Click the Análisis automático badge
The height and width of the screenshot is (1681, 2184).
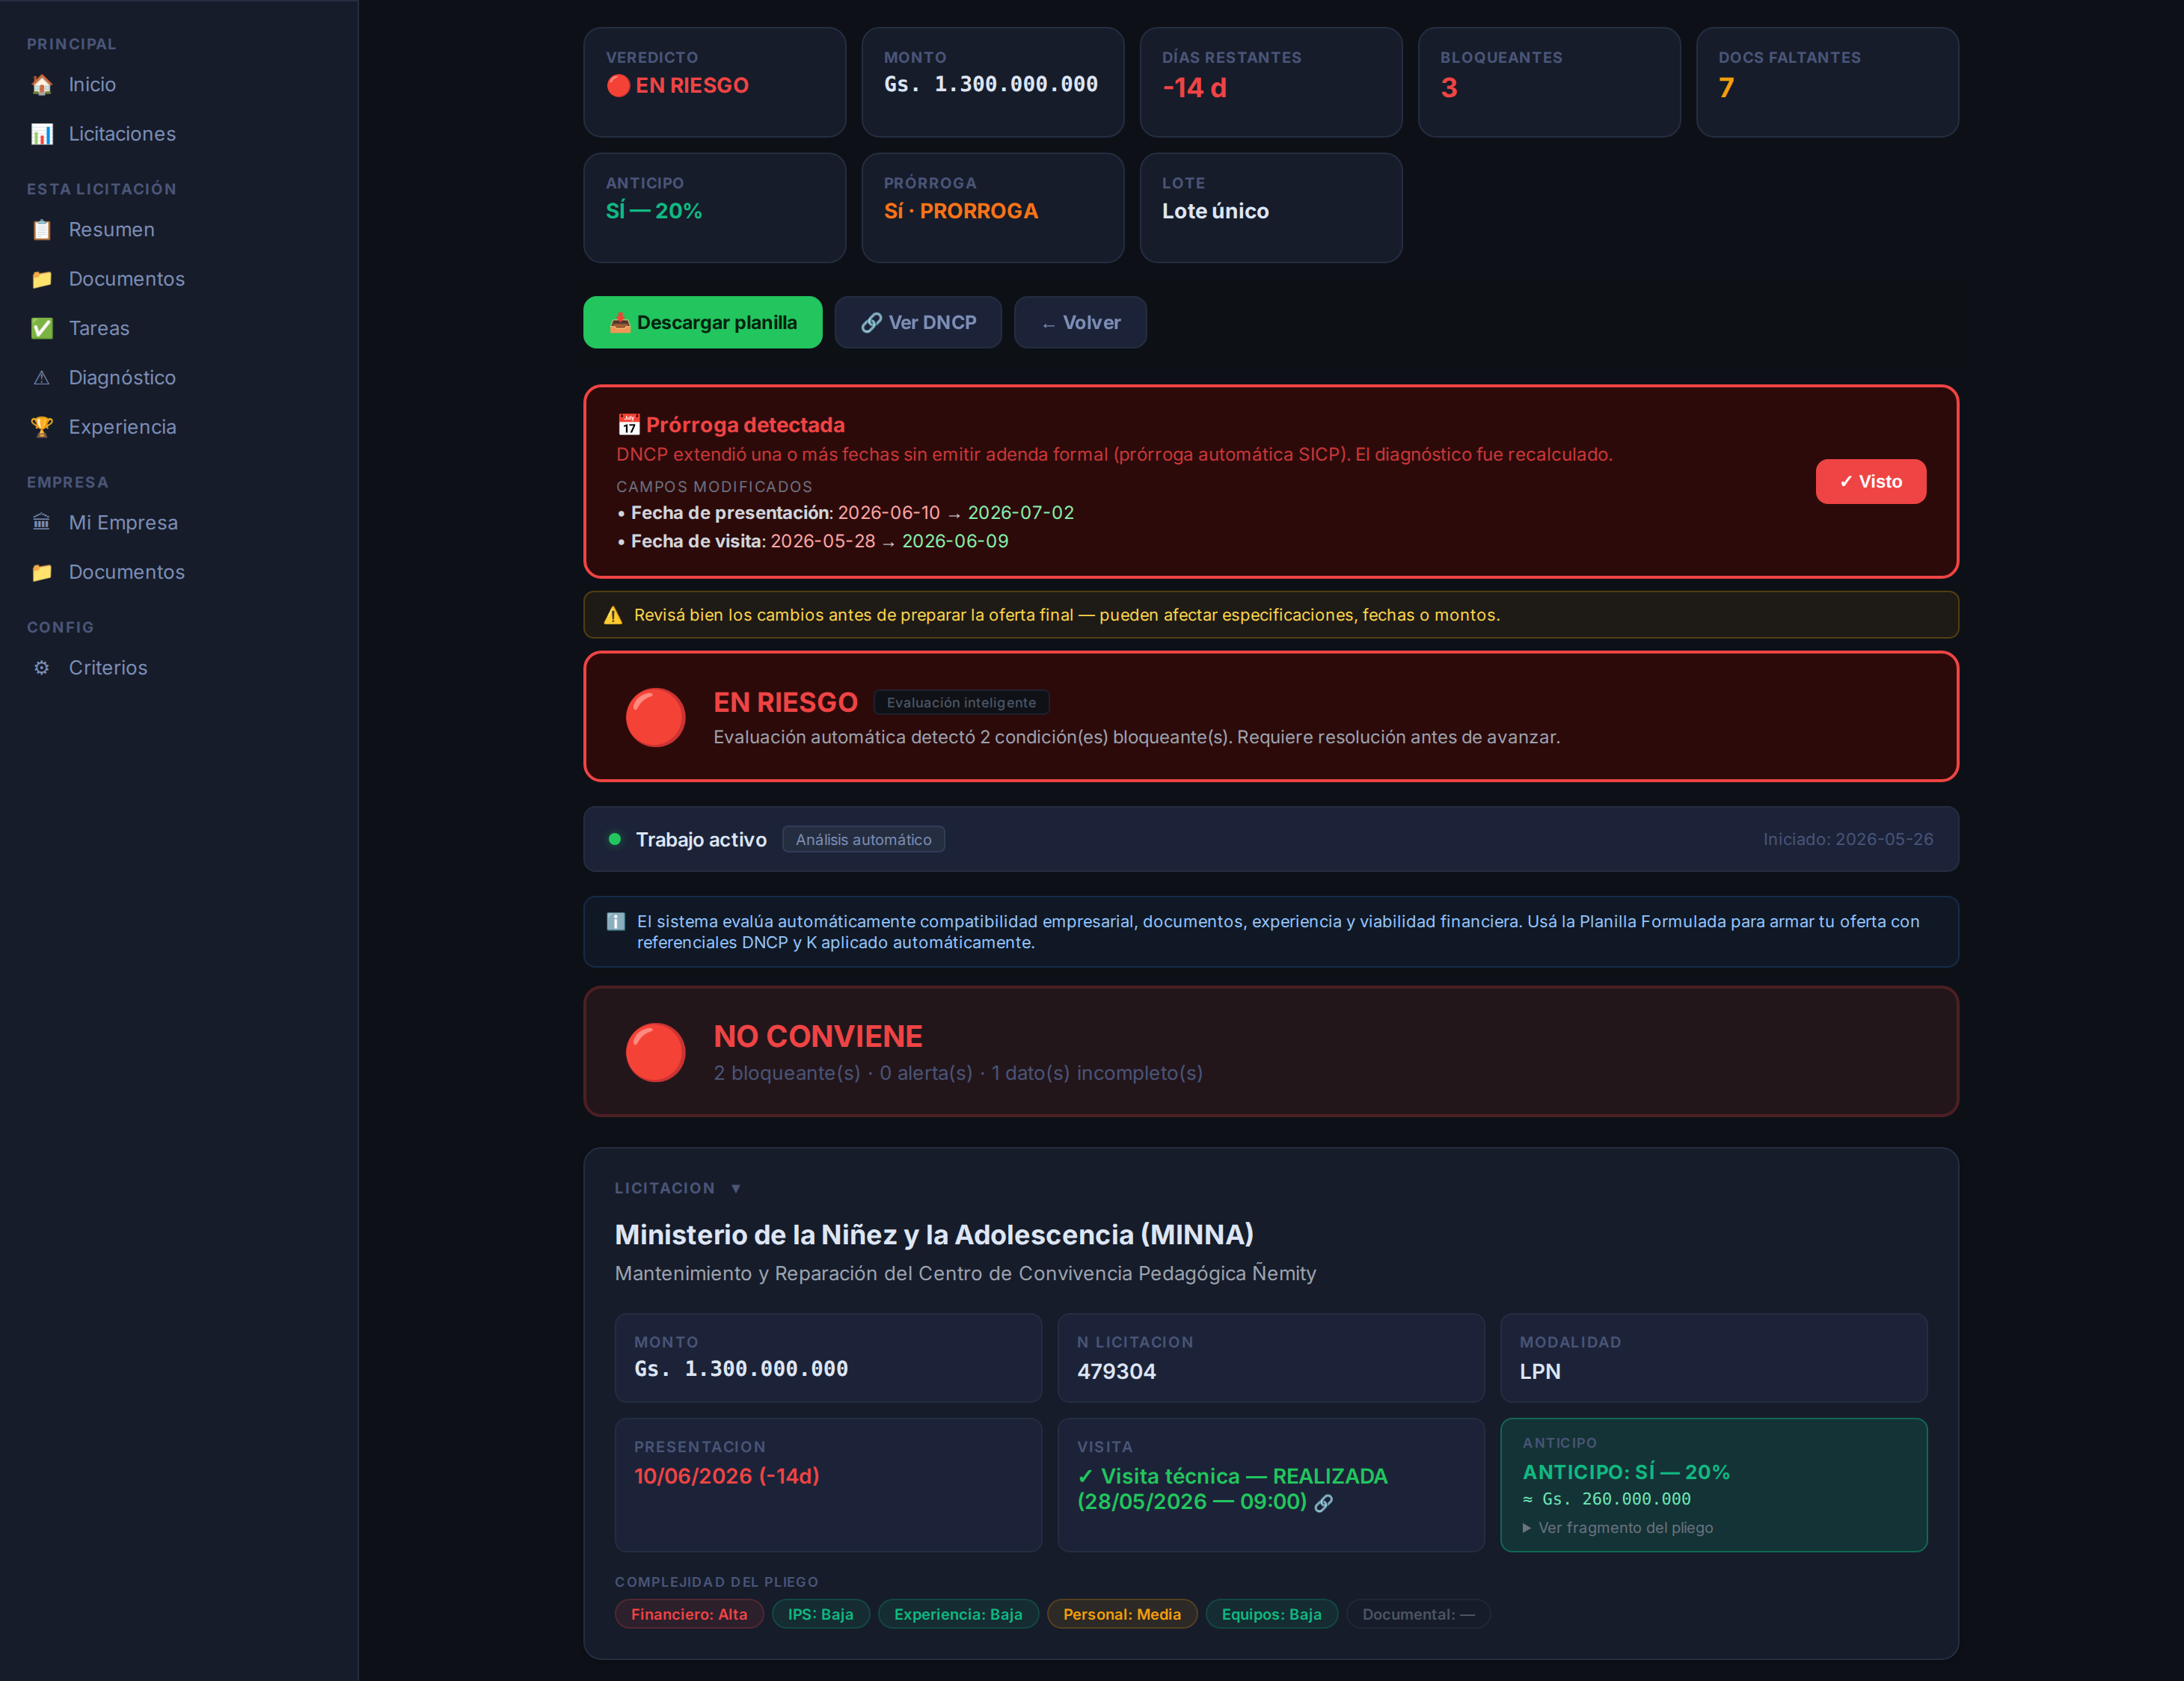click(864, 840)
